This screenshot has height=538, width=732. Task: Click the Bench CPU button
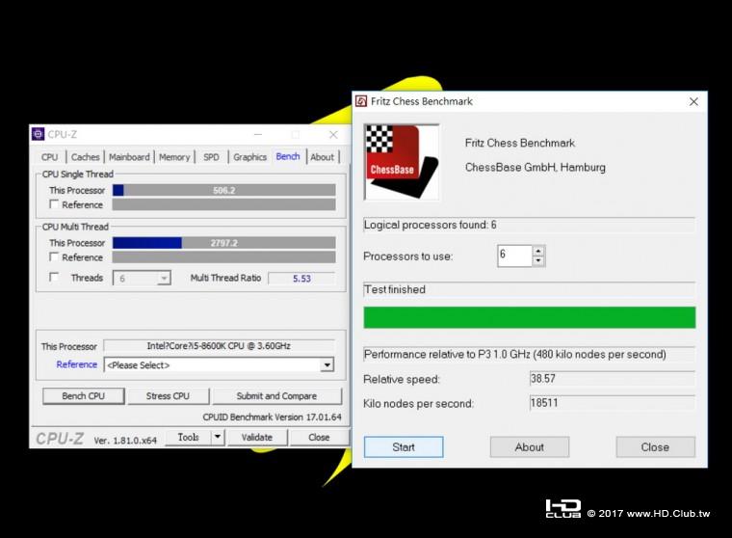84,396
